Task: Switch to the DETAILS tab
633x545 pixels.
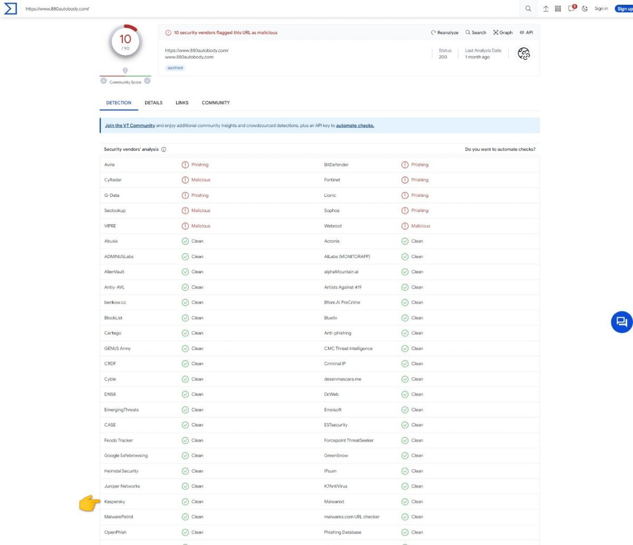Action: (154, 103)
